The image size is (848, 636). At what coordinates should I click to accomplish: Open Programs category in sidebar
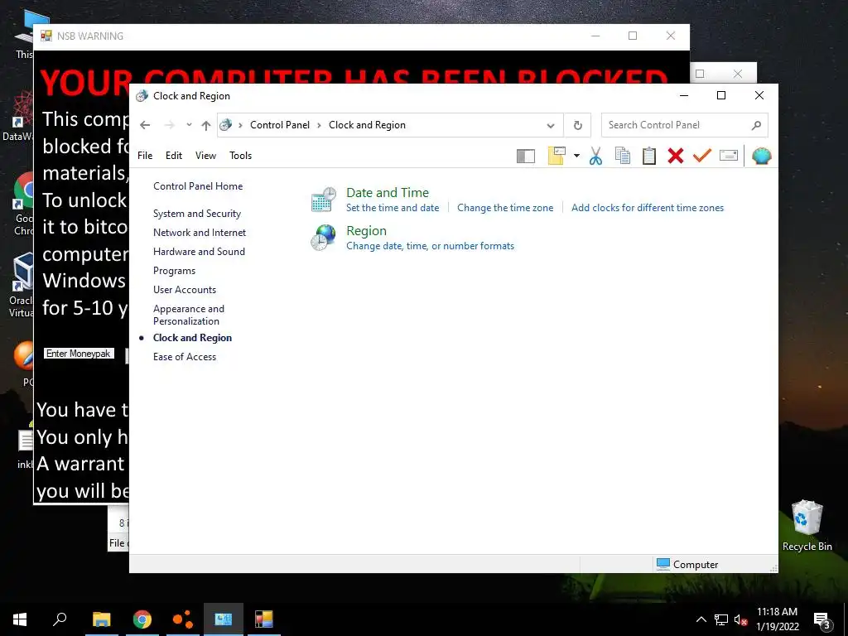point(174,271)
